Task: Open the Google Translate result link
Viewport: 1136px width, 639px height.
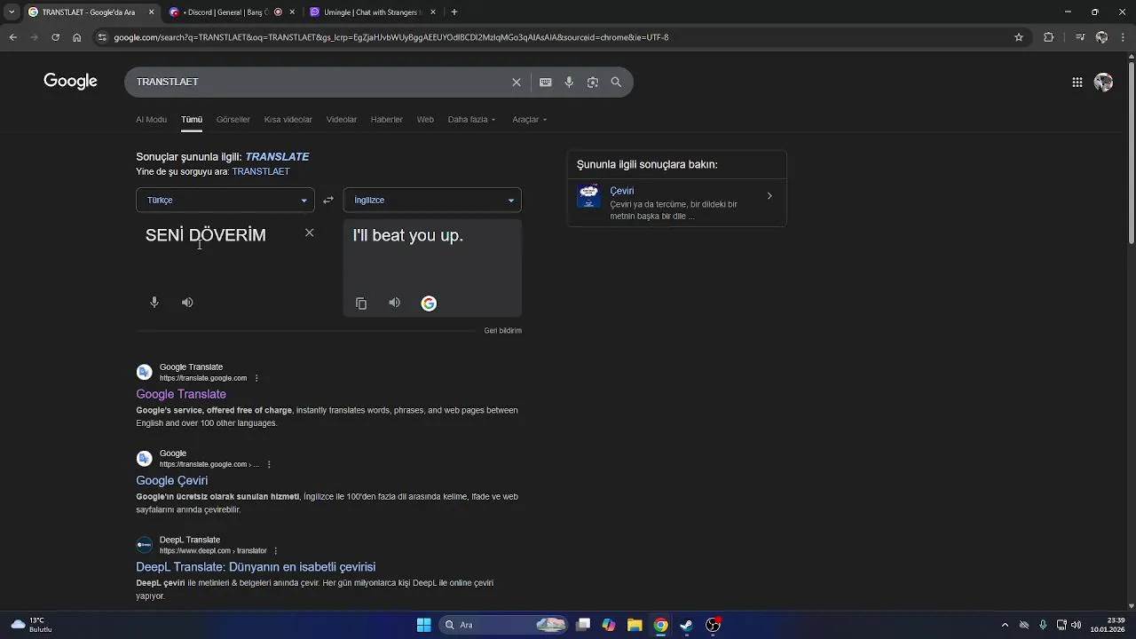Action: coord(181,394)
